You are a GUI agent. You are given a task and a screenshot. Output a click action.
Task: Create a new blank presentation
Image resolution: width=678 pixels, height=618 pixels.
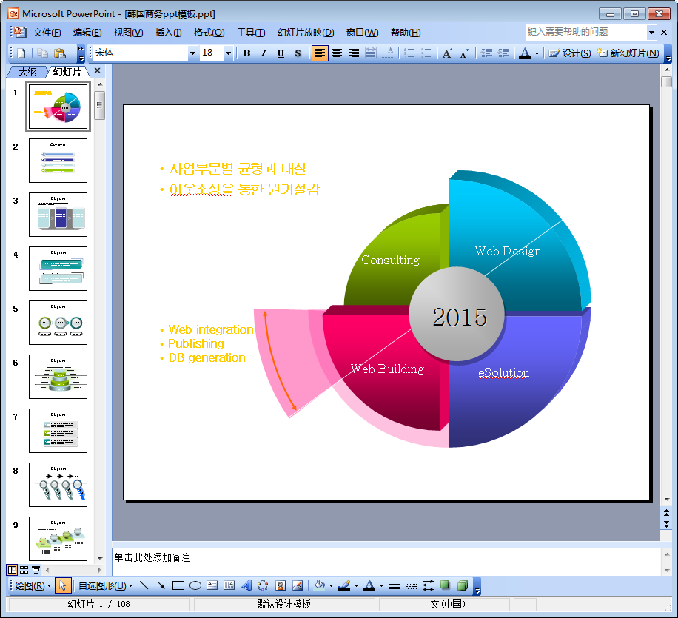21,53
